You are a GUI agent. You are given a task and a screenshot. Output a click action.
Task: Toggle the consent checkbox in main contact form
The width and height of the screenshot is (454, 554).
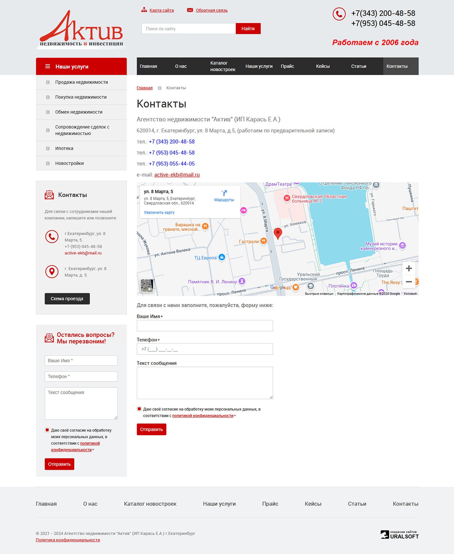click(x=139, y=409)
